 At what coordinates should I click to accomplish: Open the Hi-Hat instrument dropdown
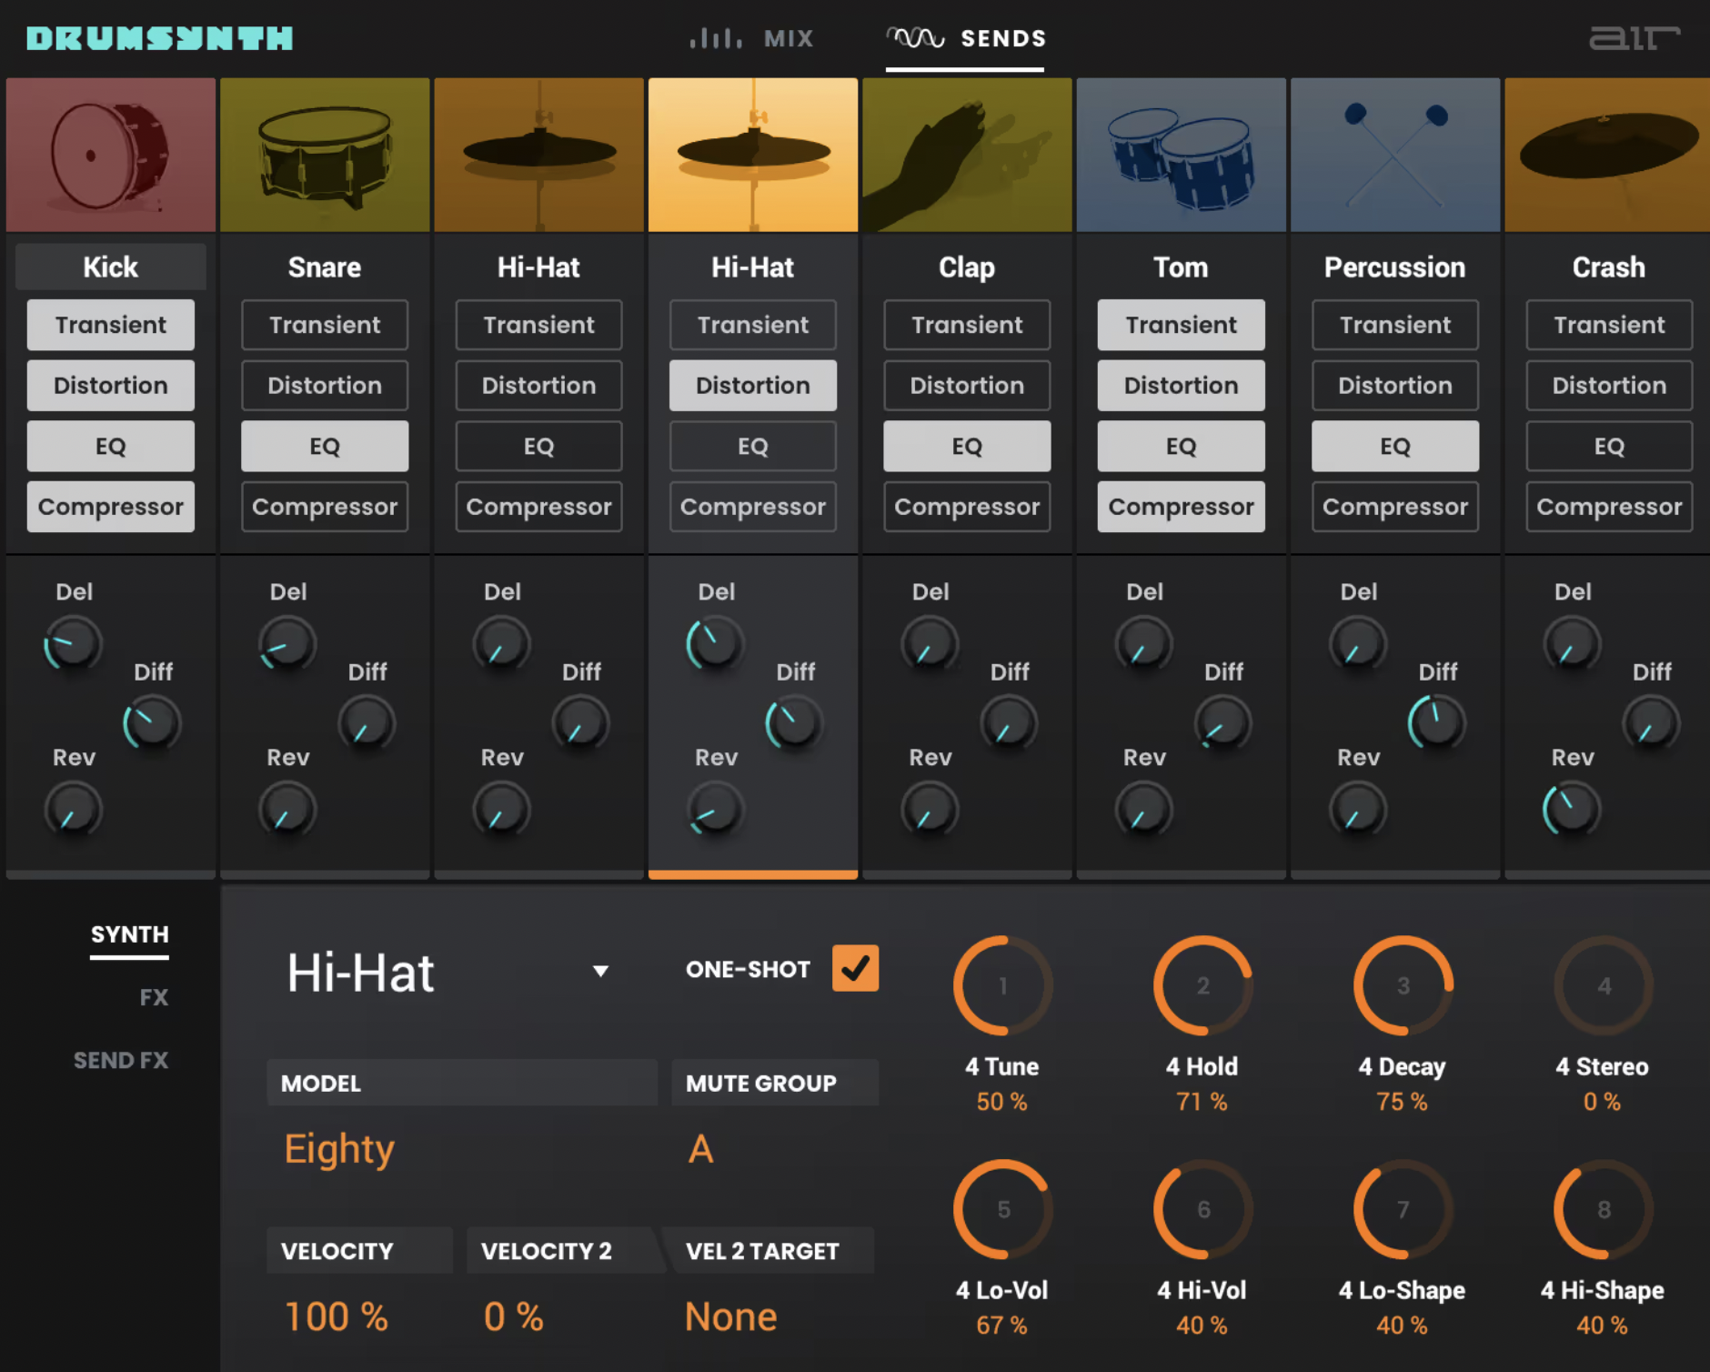(599, 971)
